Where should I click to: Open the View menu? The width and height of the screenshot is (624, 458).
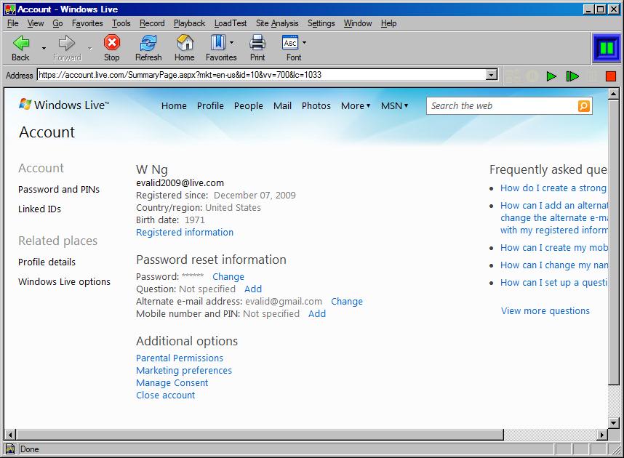coord(36,23)
